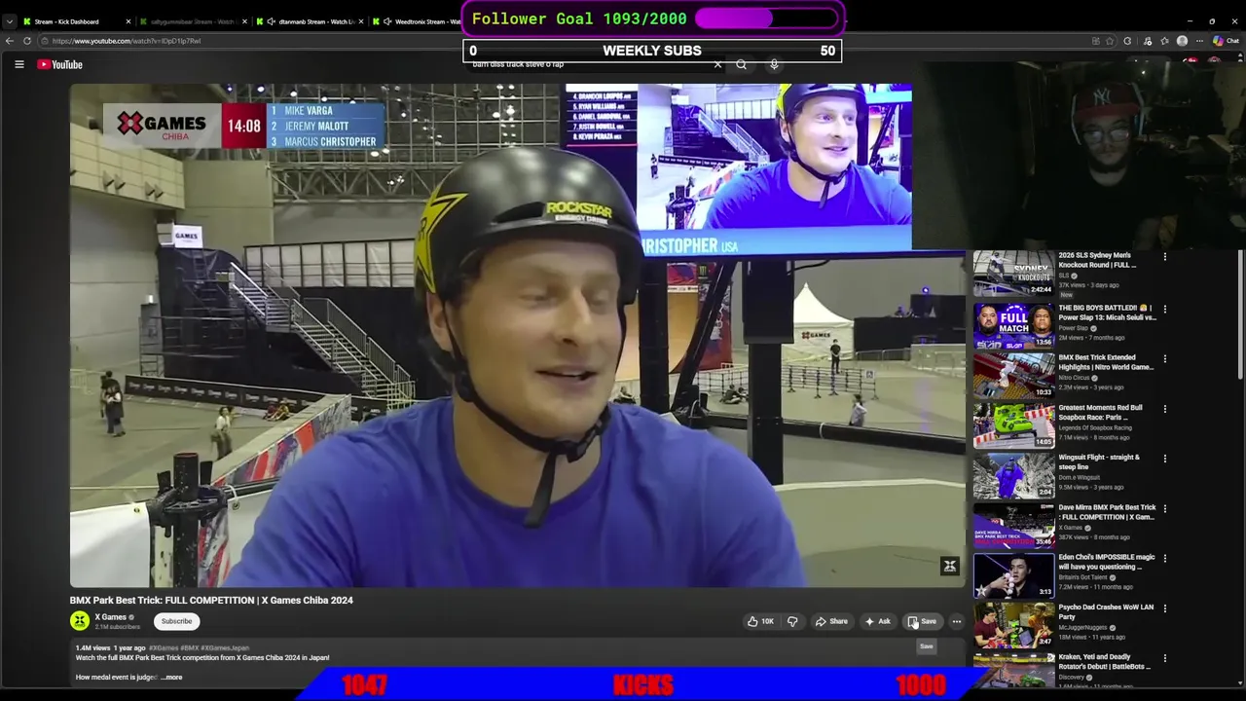This screenshot has height=701, width=1246.
Task: Dislike the video with thumbs down
Action: tap(792, 621)
